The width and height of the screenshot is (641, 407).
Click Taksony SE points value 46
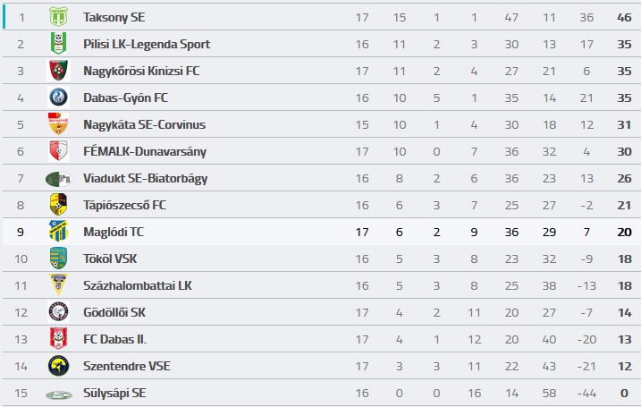pyautogui.click(x=624, y=17)
